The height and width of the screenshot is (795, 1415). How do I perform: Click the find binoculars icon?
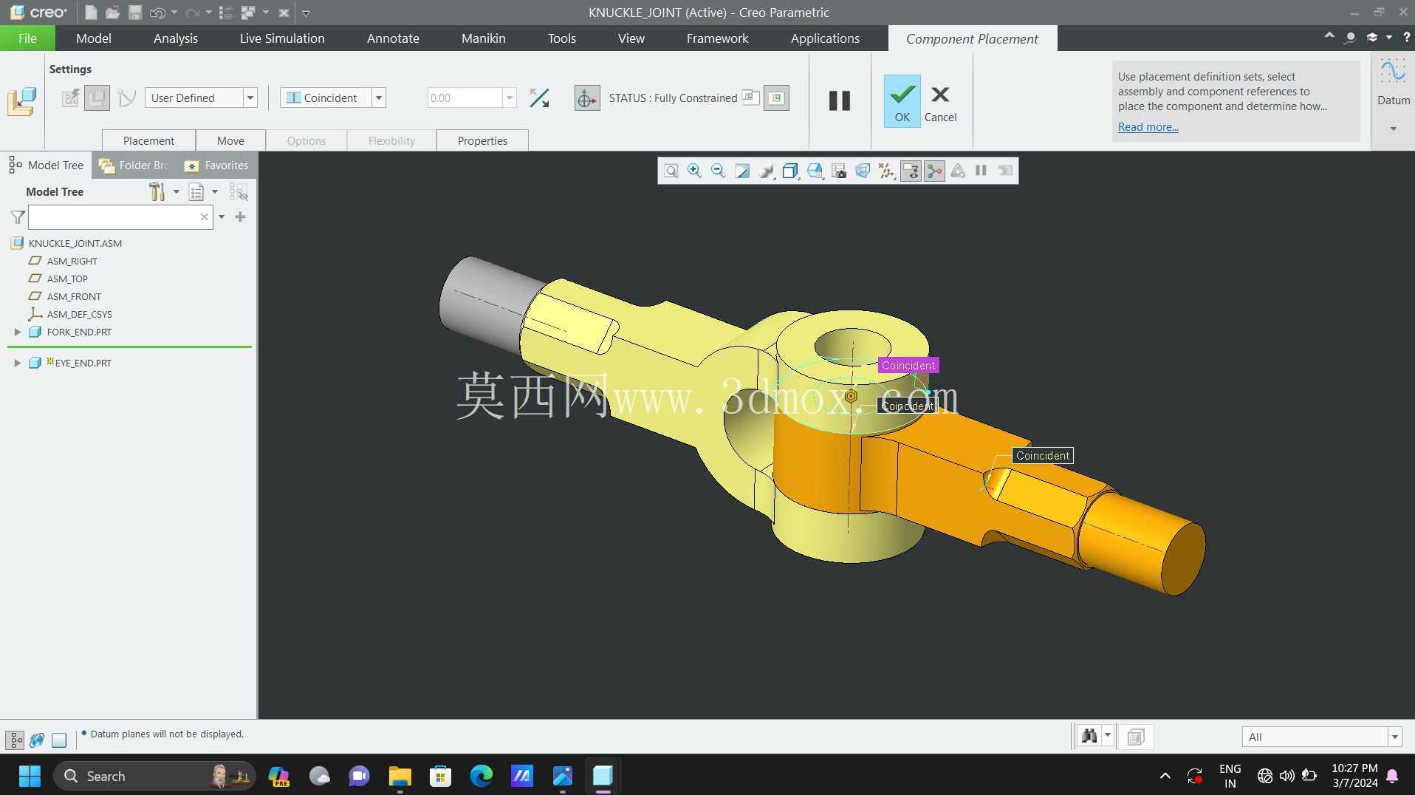(1089, 736)
